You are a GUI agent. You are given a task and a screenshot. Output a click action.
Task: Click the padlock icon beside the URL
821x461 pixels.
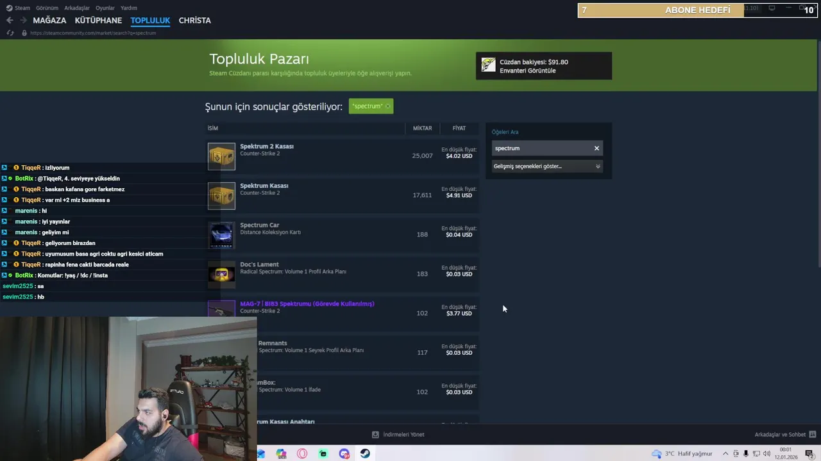click(24, 33)
